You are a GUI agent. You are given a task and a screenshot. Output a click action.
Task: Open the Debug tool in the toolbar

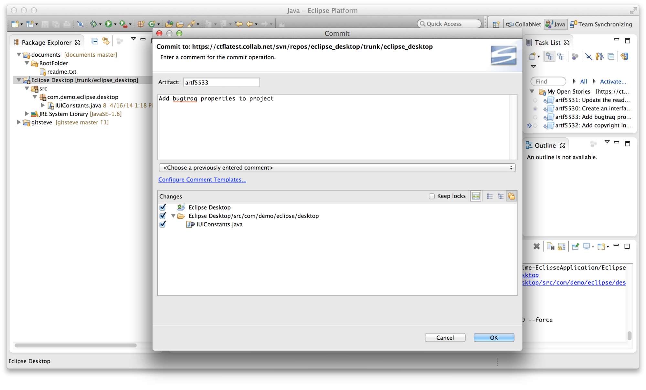click(94, 24)
